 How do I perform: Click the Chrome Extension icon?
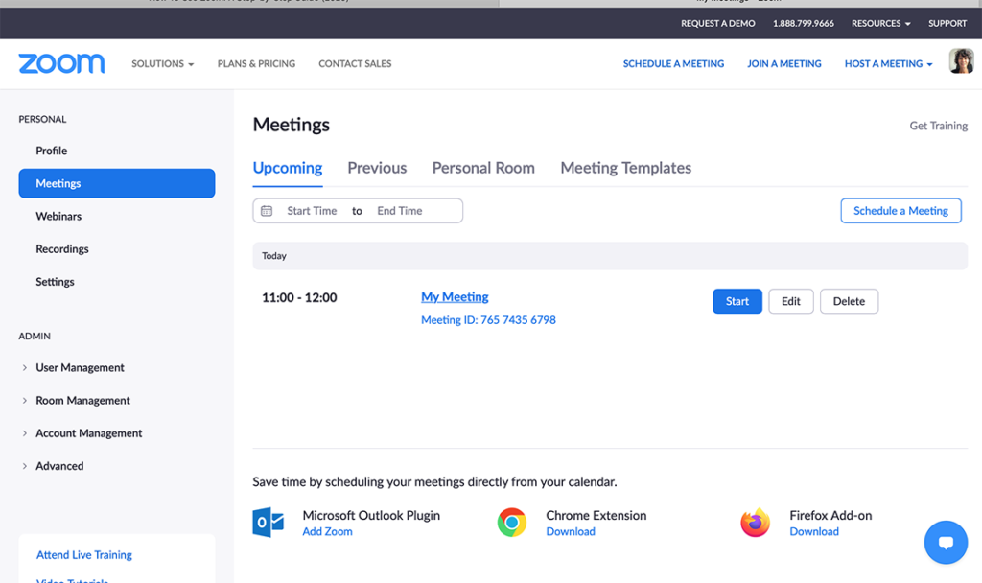click(512, 523)
